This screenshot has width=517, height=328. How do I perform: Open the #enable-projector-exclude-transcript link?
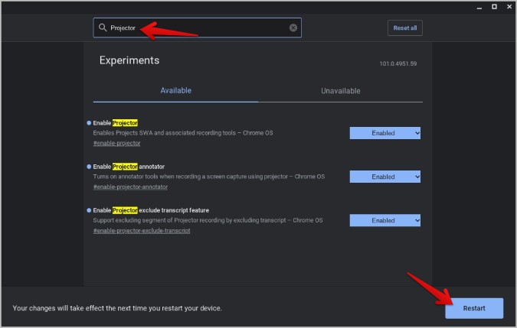[142, 231]
